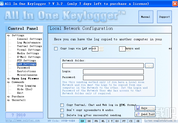Close the All In One Keylogger window

(175, 4)
